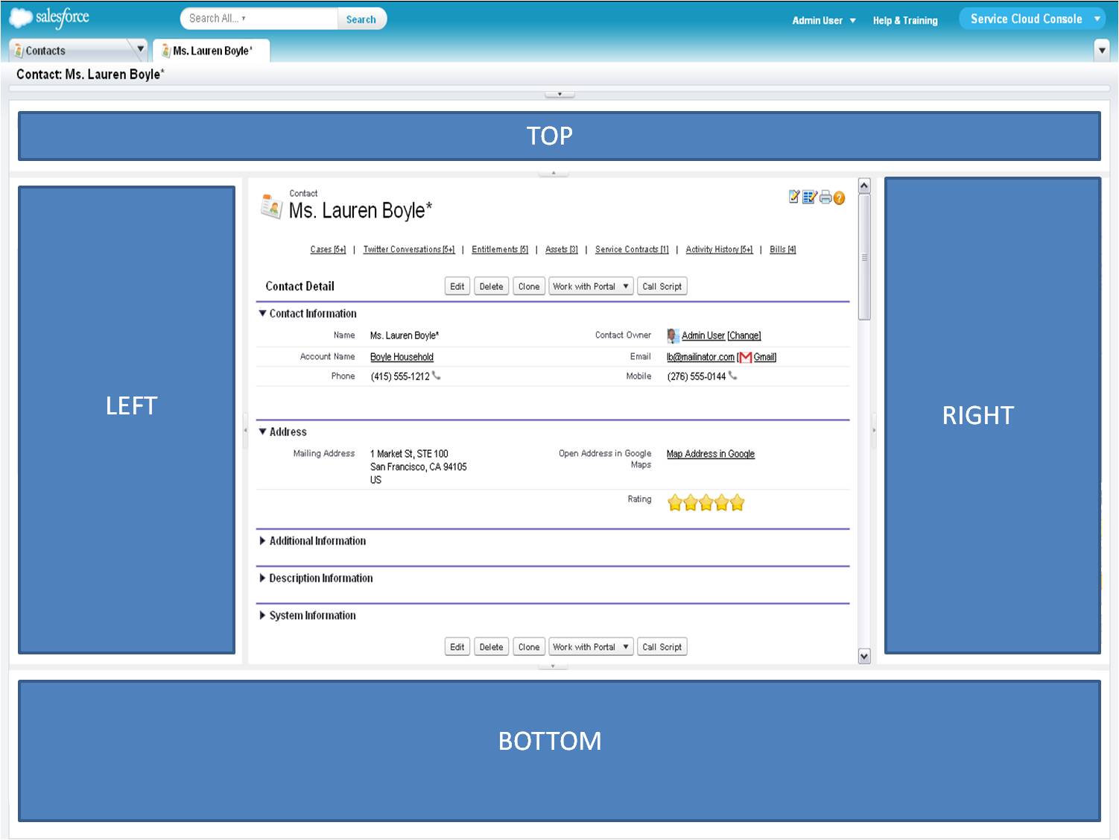Click the edit page note icon

(x=794, y=197)
